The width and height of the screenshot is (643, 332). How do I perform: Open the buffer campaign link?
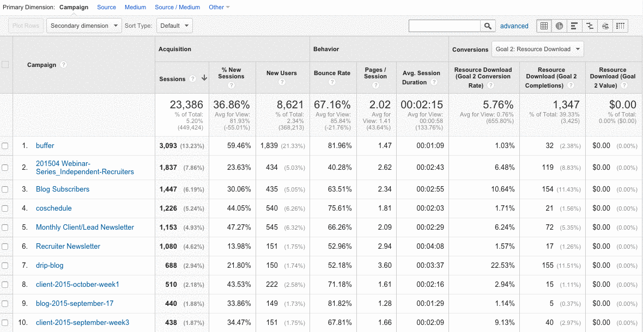(45, 146)
